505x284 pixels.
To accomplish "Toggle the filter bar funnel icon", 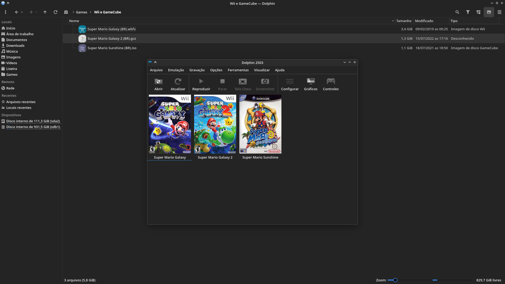I will pos(468,12).
